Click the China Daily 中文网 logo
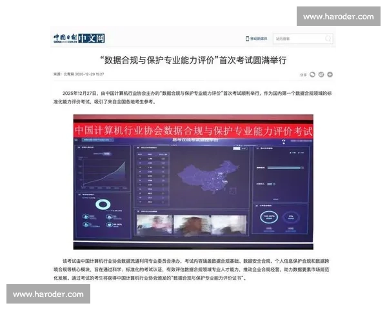Screen dimensions: 387x310 79,38
